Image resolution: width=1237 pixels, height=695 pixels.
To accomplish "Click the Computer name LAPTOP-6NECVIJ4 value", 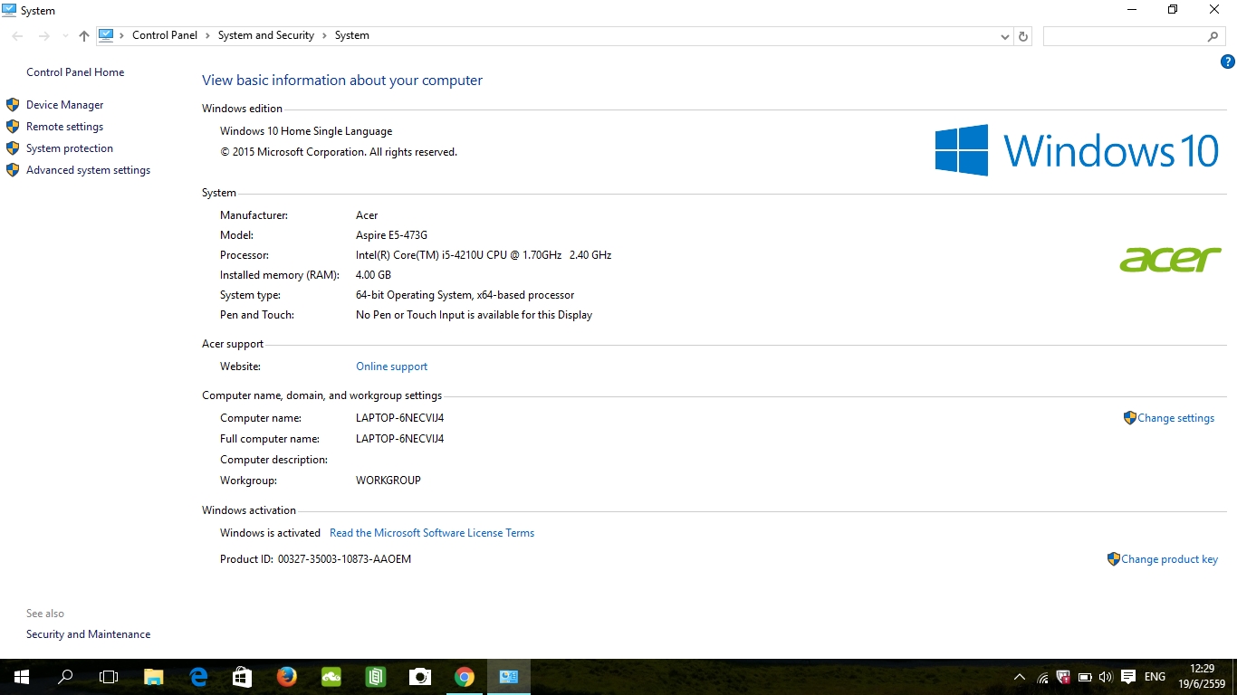I will pos(399,418).
